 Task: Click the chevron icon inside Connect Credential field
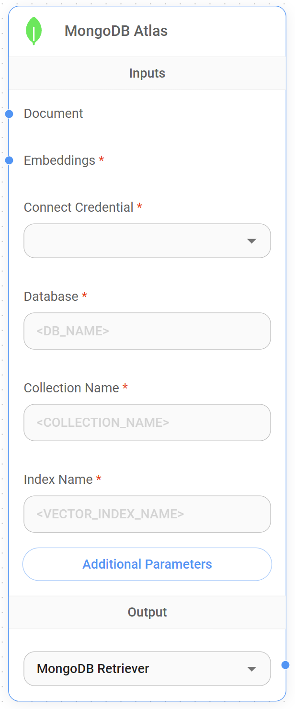[x=251, y=241]
